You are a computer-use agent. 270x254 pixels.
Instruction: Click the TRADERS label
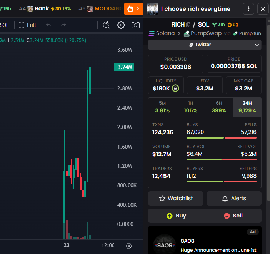pyautogui.click(x=162, y=169)
